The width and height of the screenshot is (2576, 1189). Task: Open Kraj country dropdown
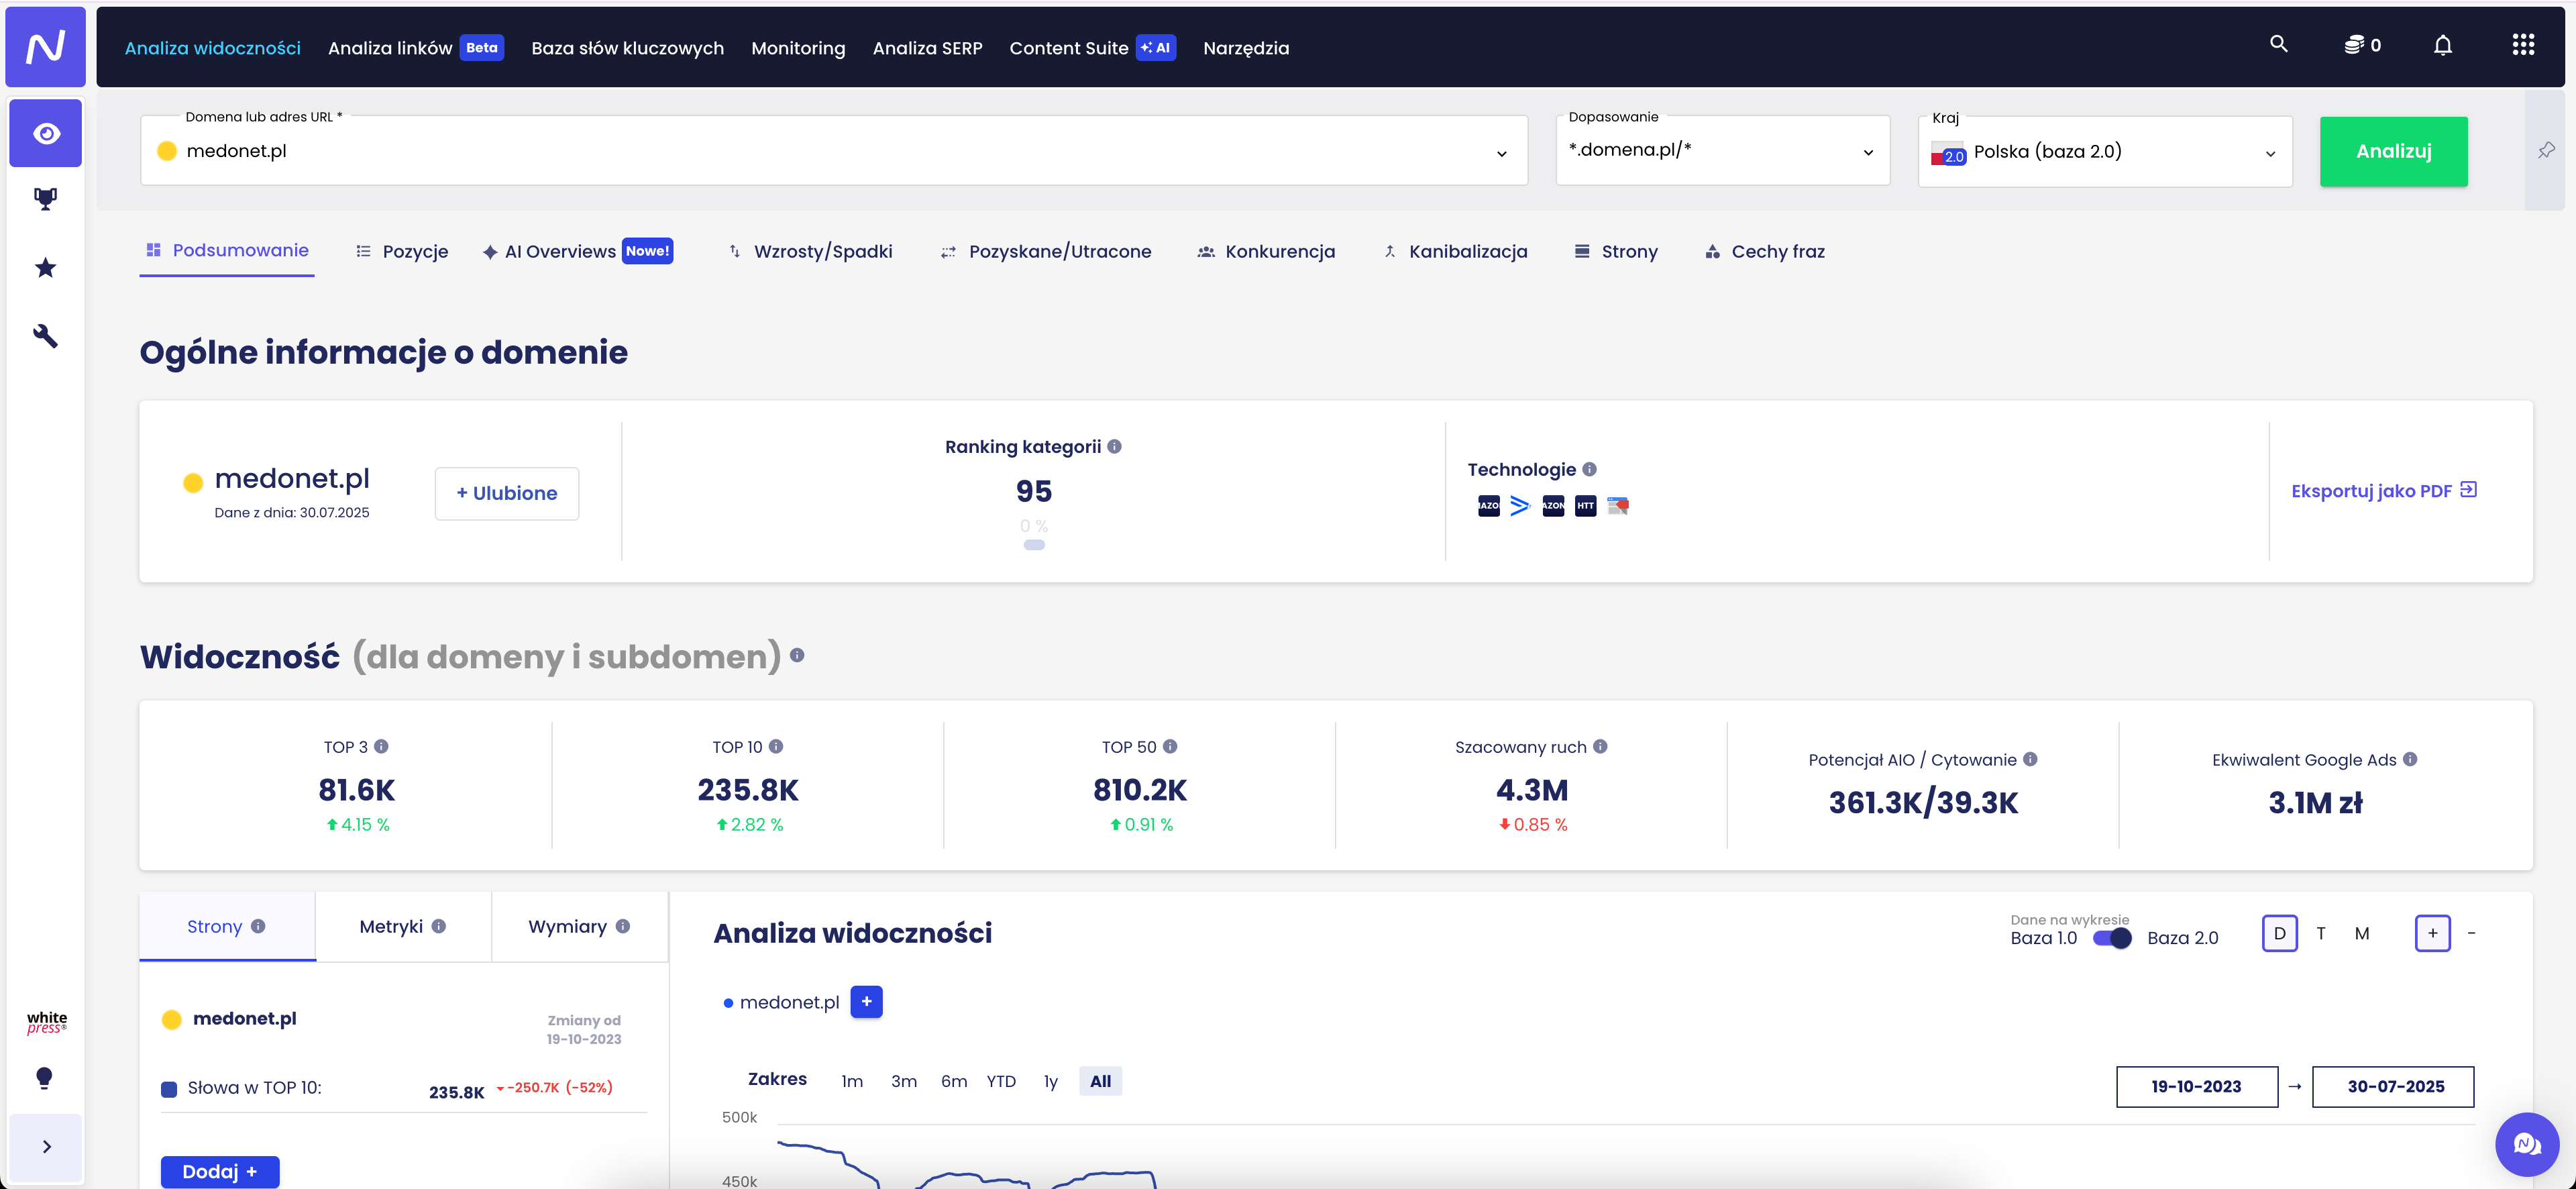pos(2105,152)
